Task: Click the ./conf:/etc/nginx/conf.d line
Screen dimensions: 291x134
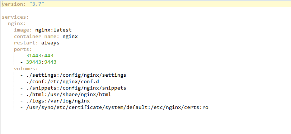Action: coord(62,82)
